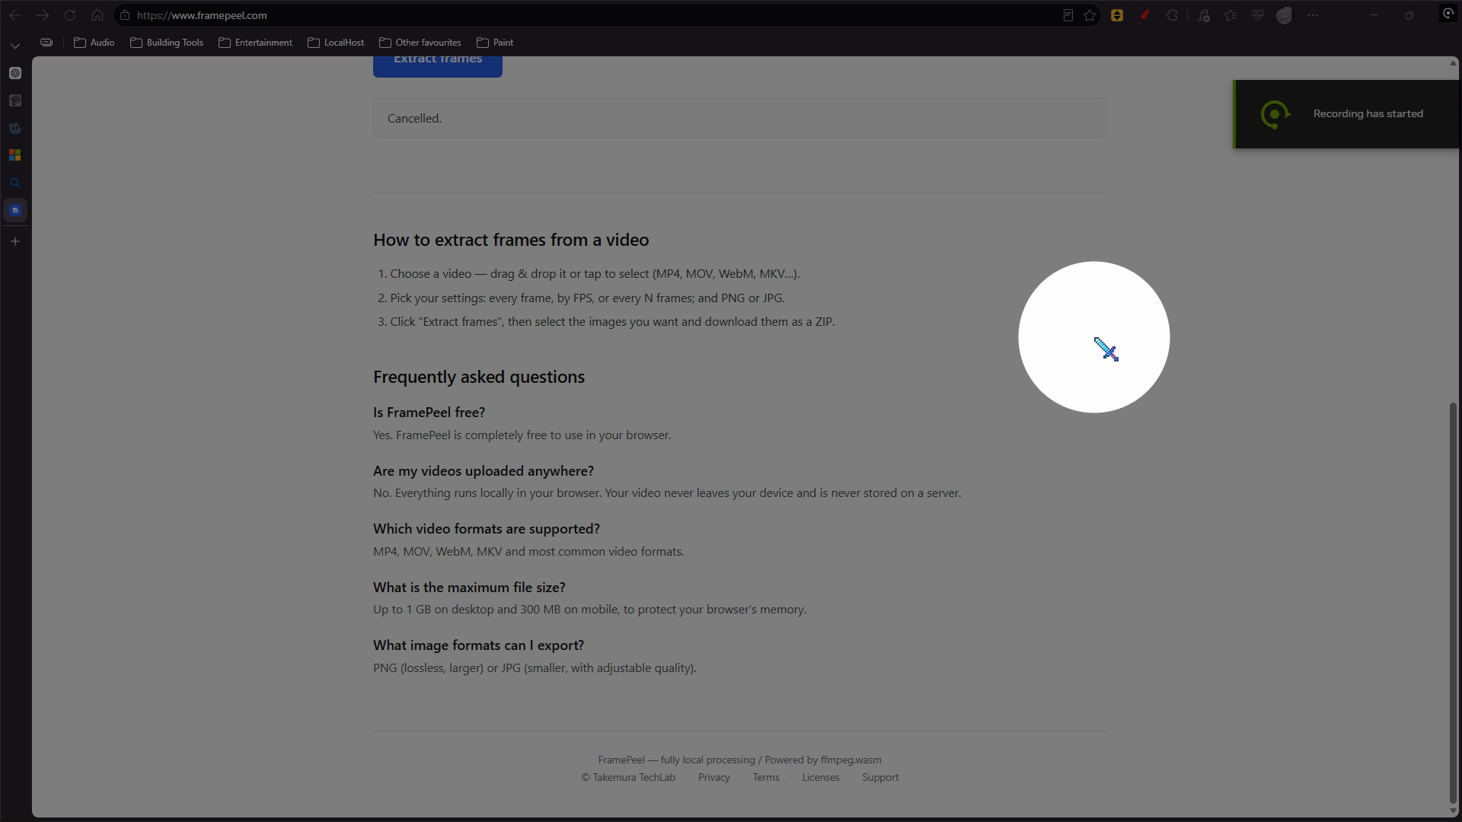Open the ChatGPT vertical tab

[x=15, y=73]
